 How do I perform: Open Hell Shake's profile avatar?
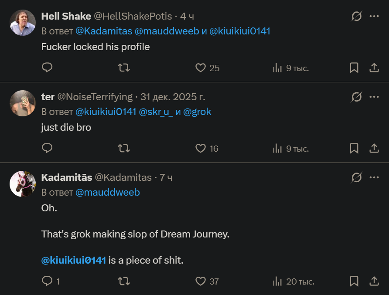coord(23,23)
